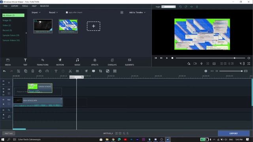Open the REGISTER menu
Image resolution: width=253 pixels, height=142 pixels.
pyautogui.click(x=45, y=6)
